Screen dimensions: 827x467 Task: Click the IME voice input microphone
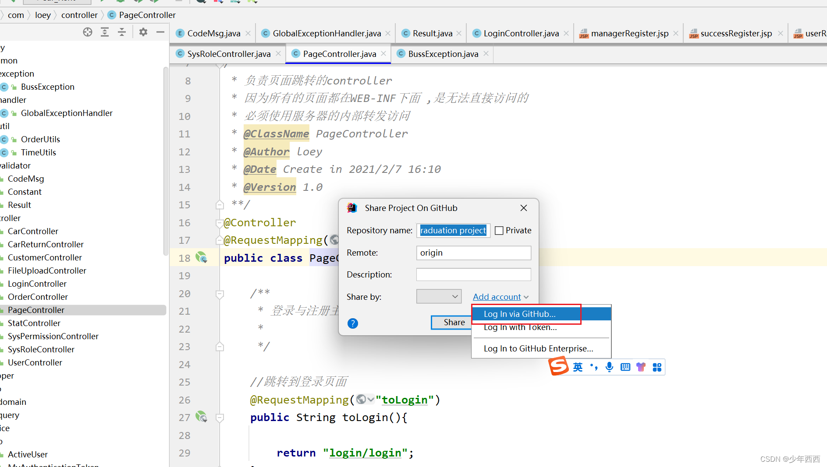point(609,367)
